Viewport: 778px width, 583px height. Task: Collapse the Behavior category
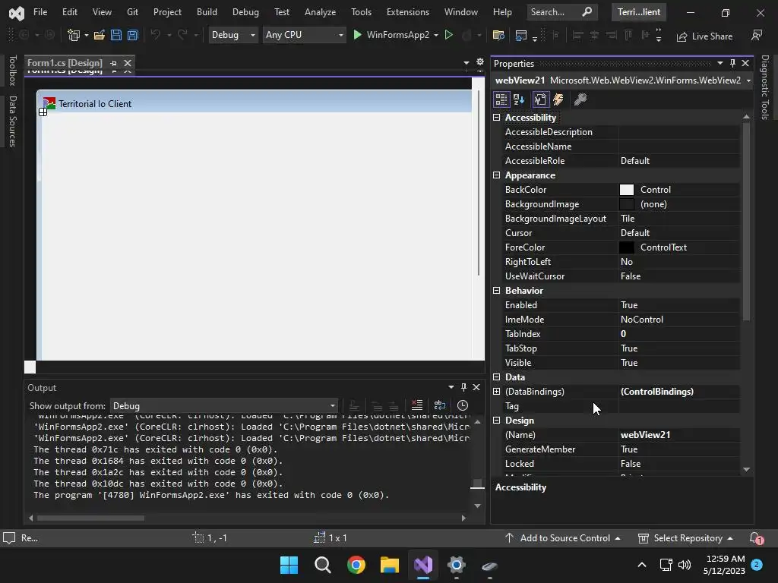point(497,291)
